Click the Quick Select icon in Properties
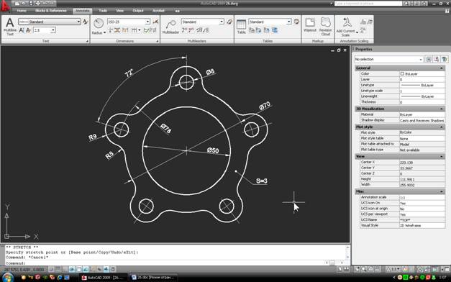 (445, 59)
